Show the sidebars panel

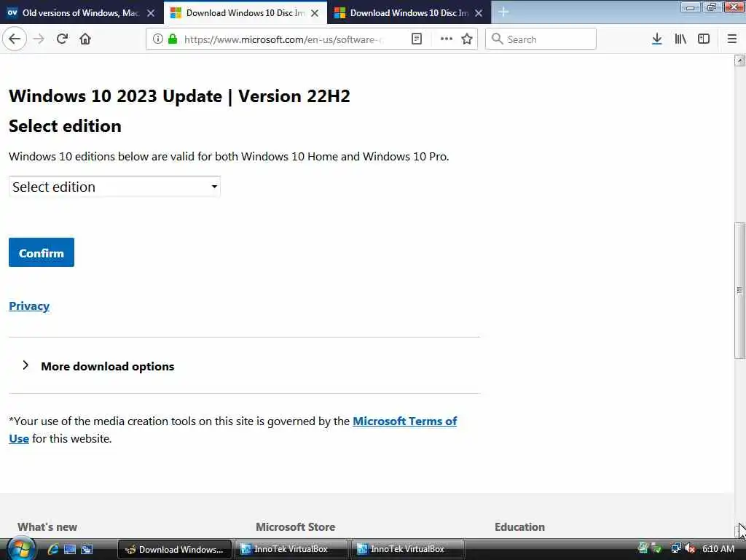point(704,39)
